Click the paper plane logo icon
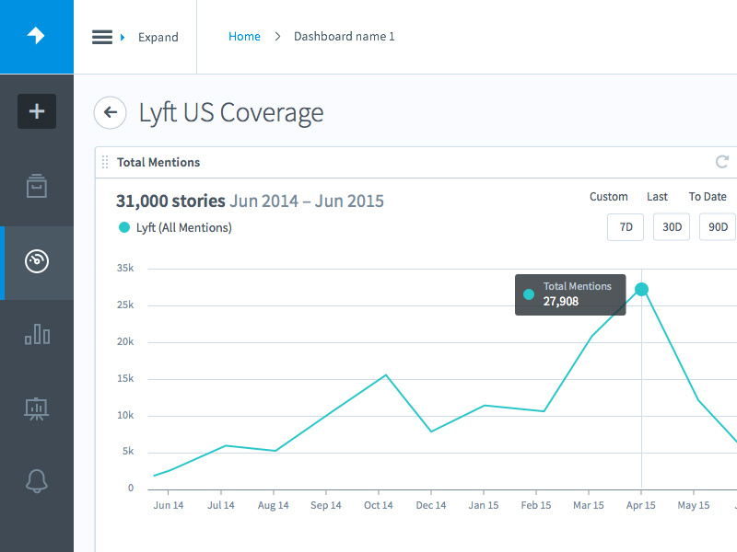This screenshot has height=552, width=737. (36, 36)
